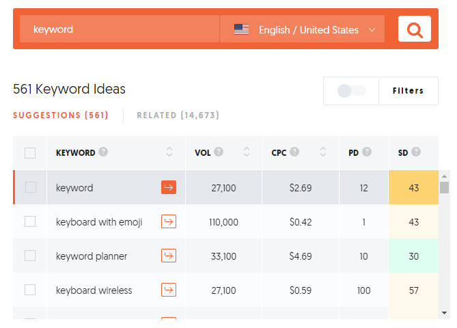Open arrow icon for keyword planner

click(x=169, y=256)
